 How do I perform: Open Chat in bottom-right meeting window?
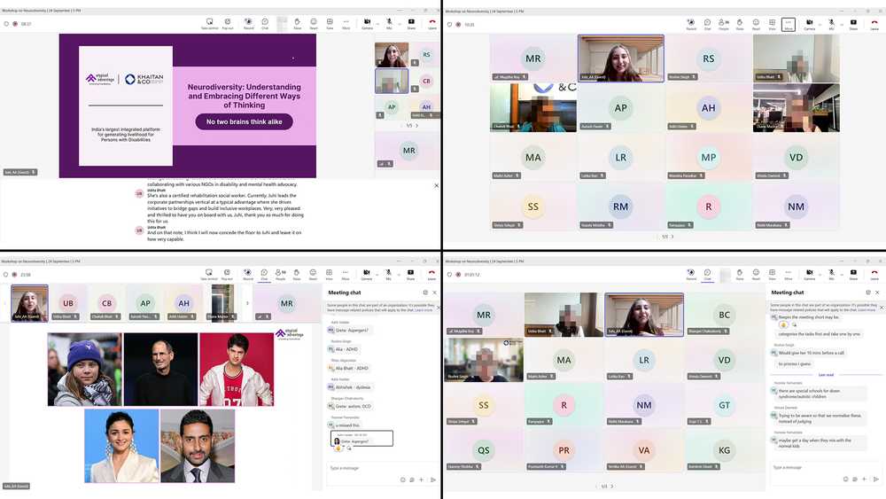point(707,275)
